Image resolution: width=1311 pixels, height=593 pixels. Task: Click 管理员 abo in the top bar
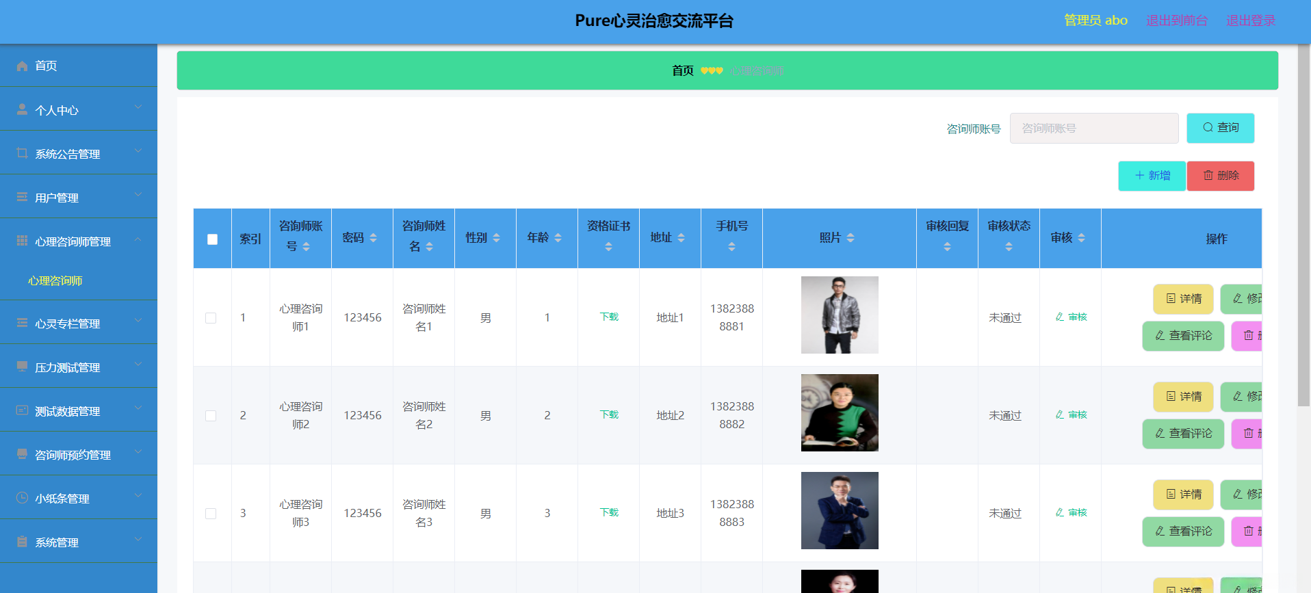tap(1095, 21)
